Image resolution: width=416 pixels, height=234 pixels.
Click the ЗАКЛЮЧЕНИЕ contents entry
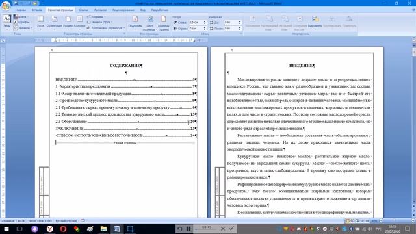tap(126, 129)
